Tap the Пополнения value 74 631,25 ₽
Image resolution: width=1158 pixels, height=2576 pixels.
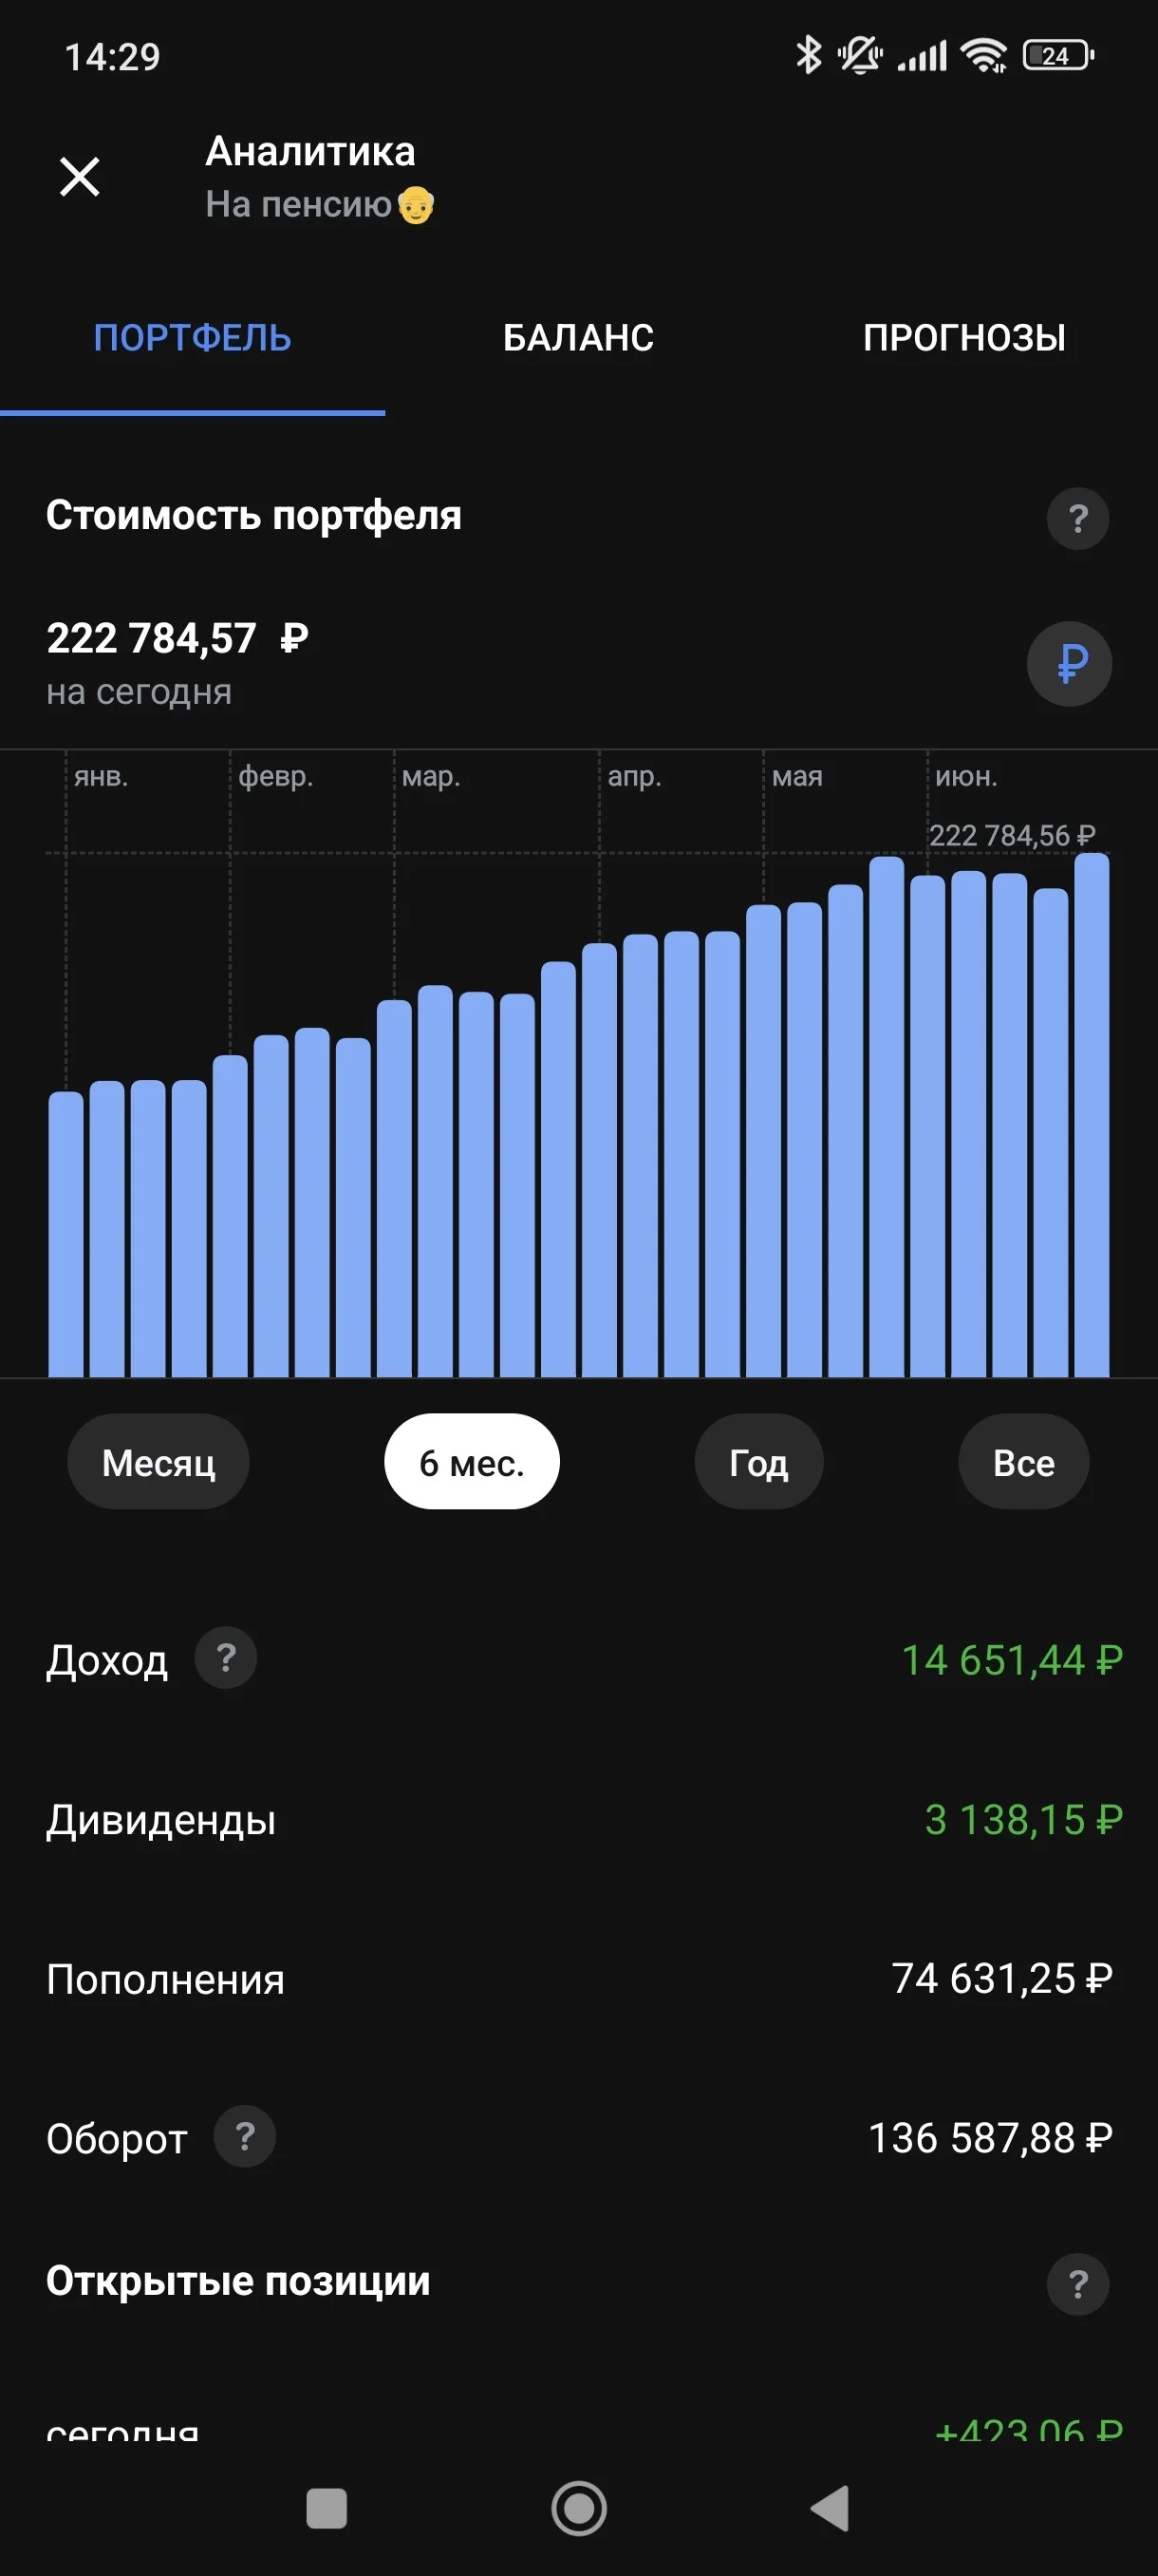1002,1978
